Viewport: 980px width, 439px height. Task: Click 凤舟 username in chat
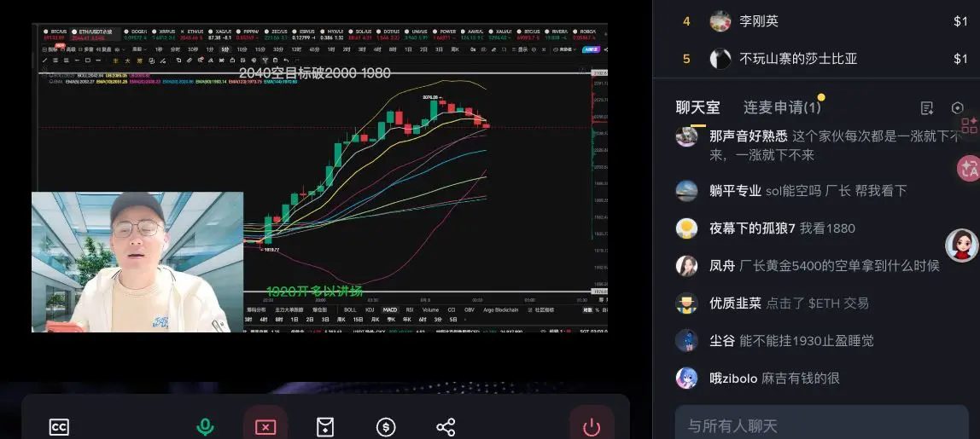pos(722,265)
